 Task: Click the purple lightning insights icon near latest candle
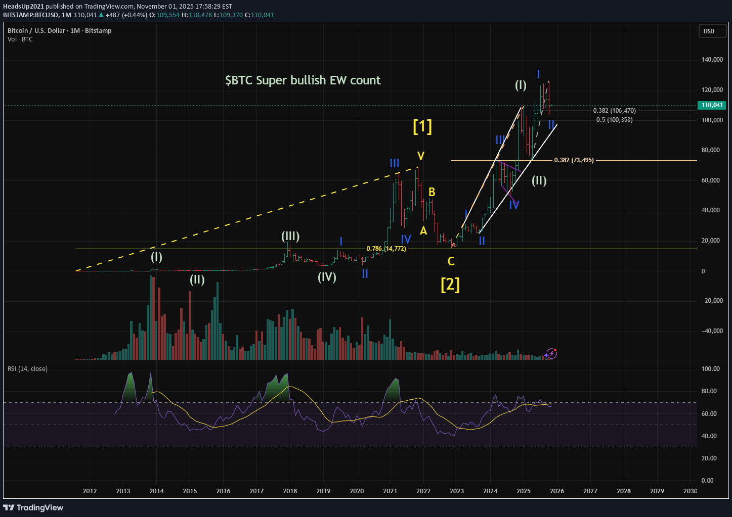point(551,354)
